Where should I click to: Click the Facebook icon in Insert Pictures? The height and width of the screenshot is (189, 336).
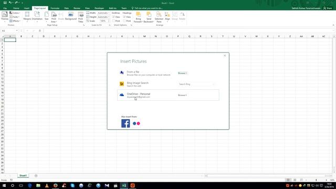[125, 123]
